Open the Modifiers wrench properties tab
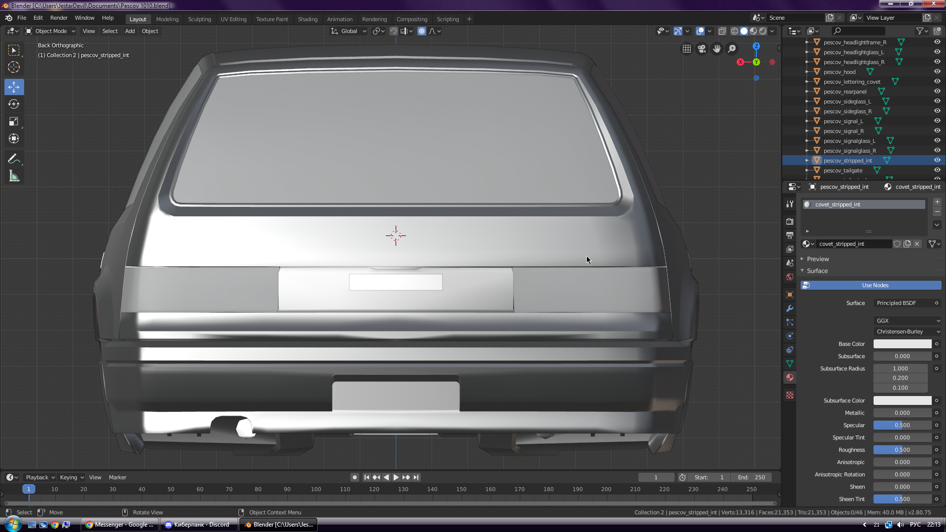 (790, 309)
